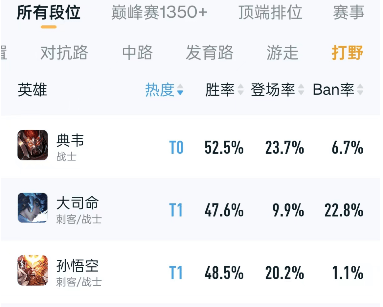This screenshot has width=383, height=307.
Task: Filter heroes by 发育路 lane
Action: click(x=209, y=53)
